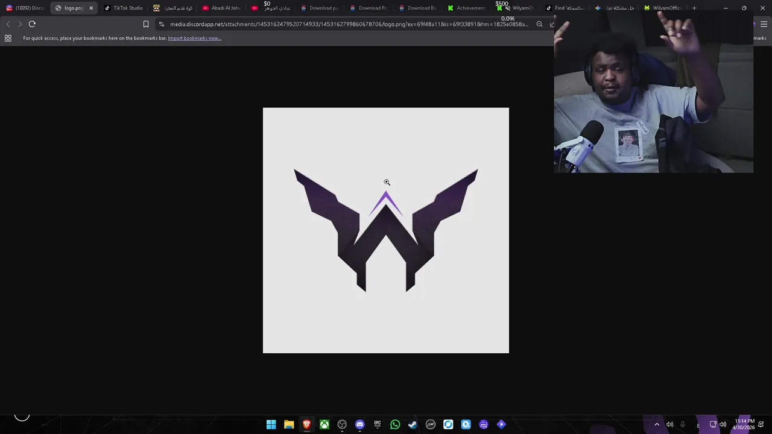Open Steam from the taskbar
Screen dimensions: 772x434
tap(413, 424)
